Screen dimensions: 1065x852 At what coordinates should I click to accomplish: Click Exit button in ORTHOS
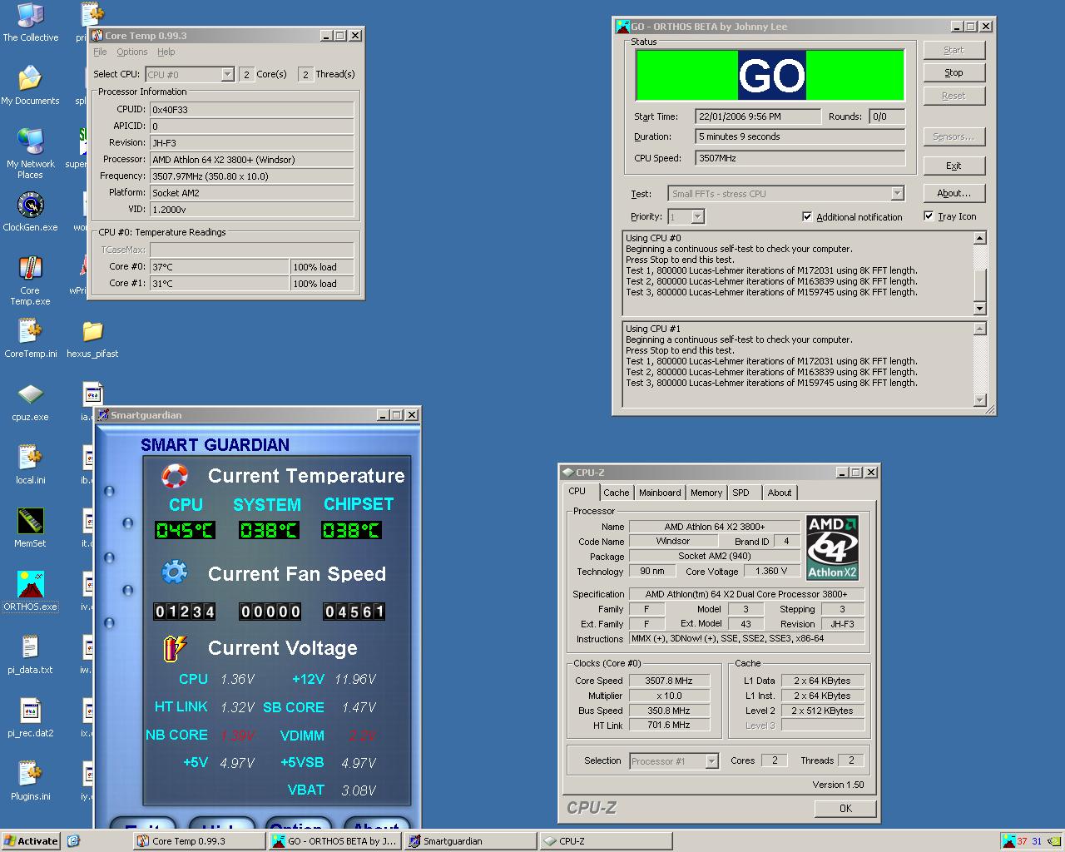tap(954, 166)
